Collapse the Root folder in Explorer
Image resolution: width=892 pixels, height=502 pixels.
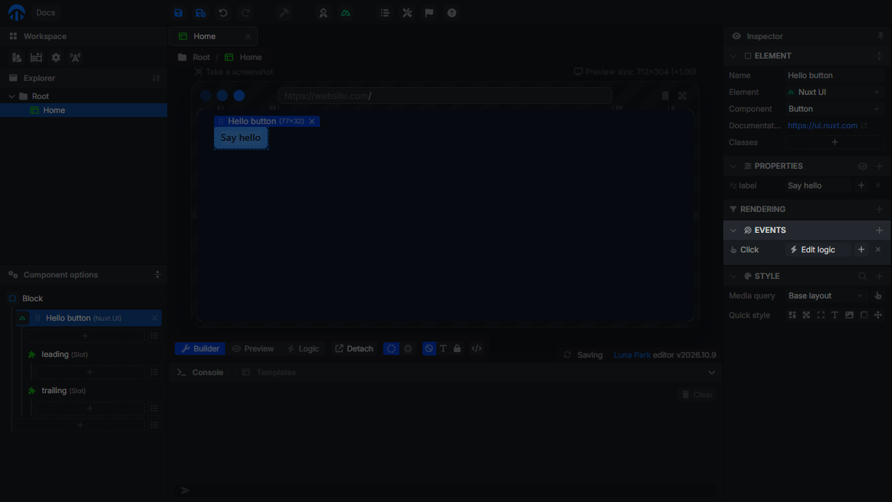click(12, 96)
